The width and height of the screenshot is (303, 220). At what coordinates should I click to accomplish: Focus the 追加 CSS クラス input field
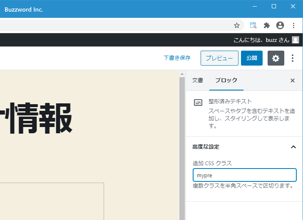(245, 175)
